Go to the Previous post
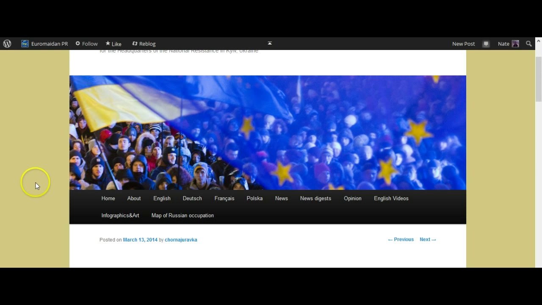Screen dimensions: 542x305 click(x=401, y=239)
